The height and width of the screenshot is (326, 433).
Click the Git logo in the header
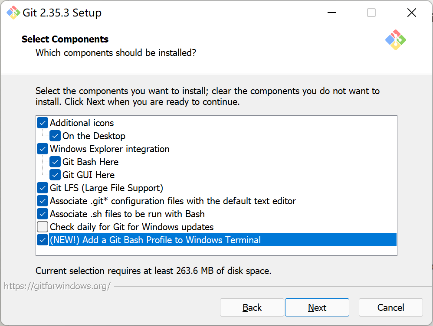tap(395, 40)
